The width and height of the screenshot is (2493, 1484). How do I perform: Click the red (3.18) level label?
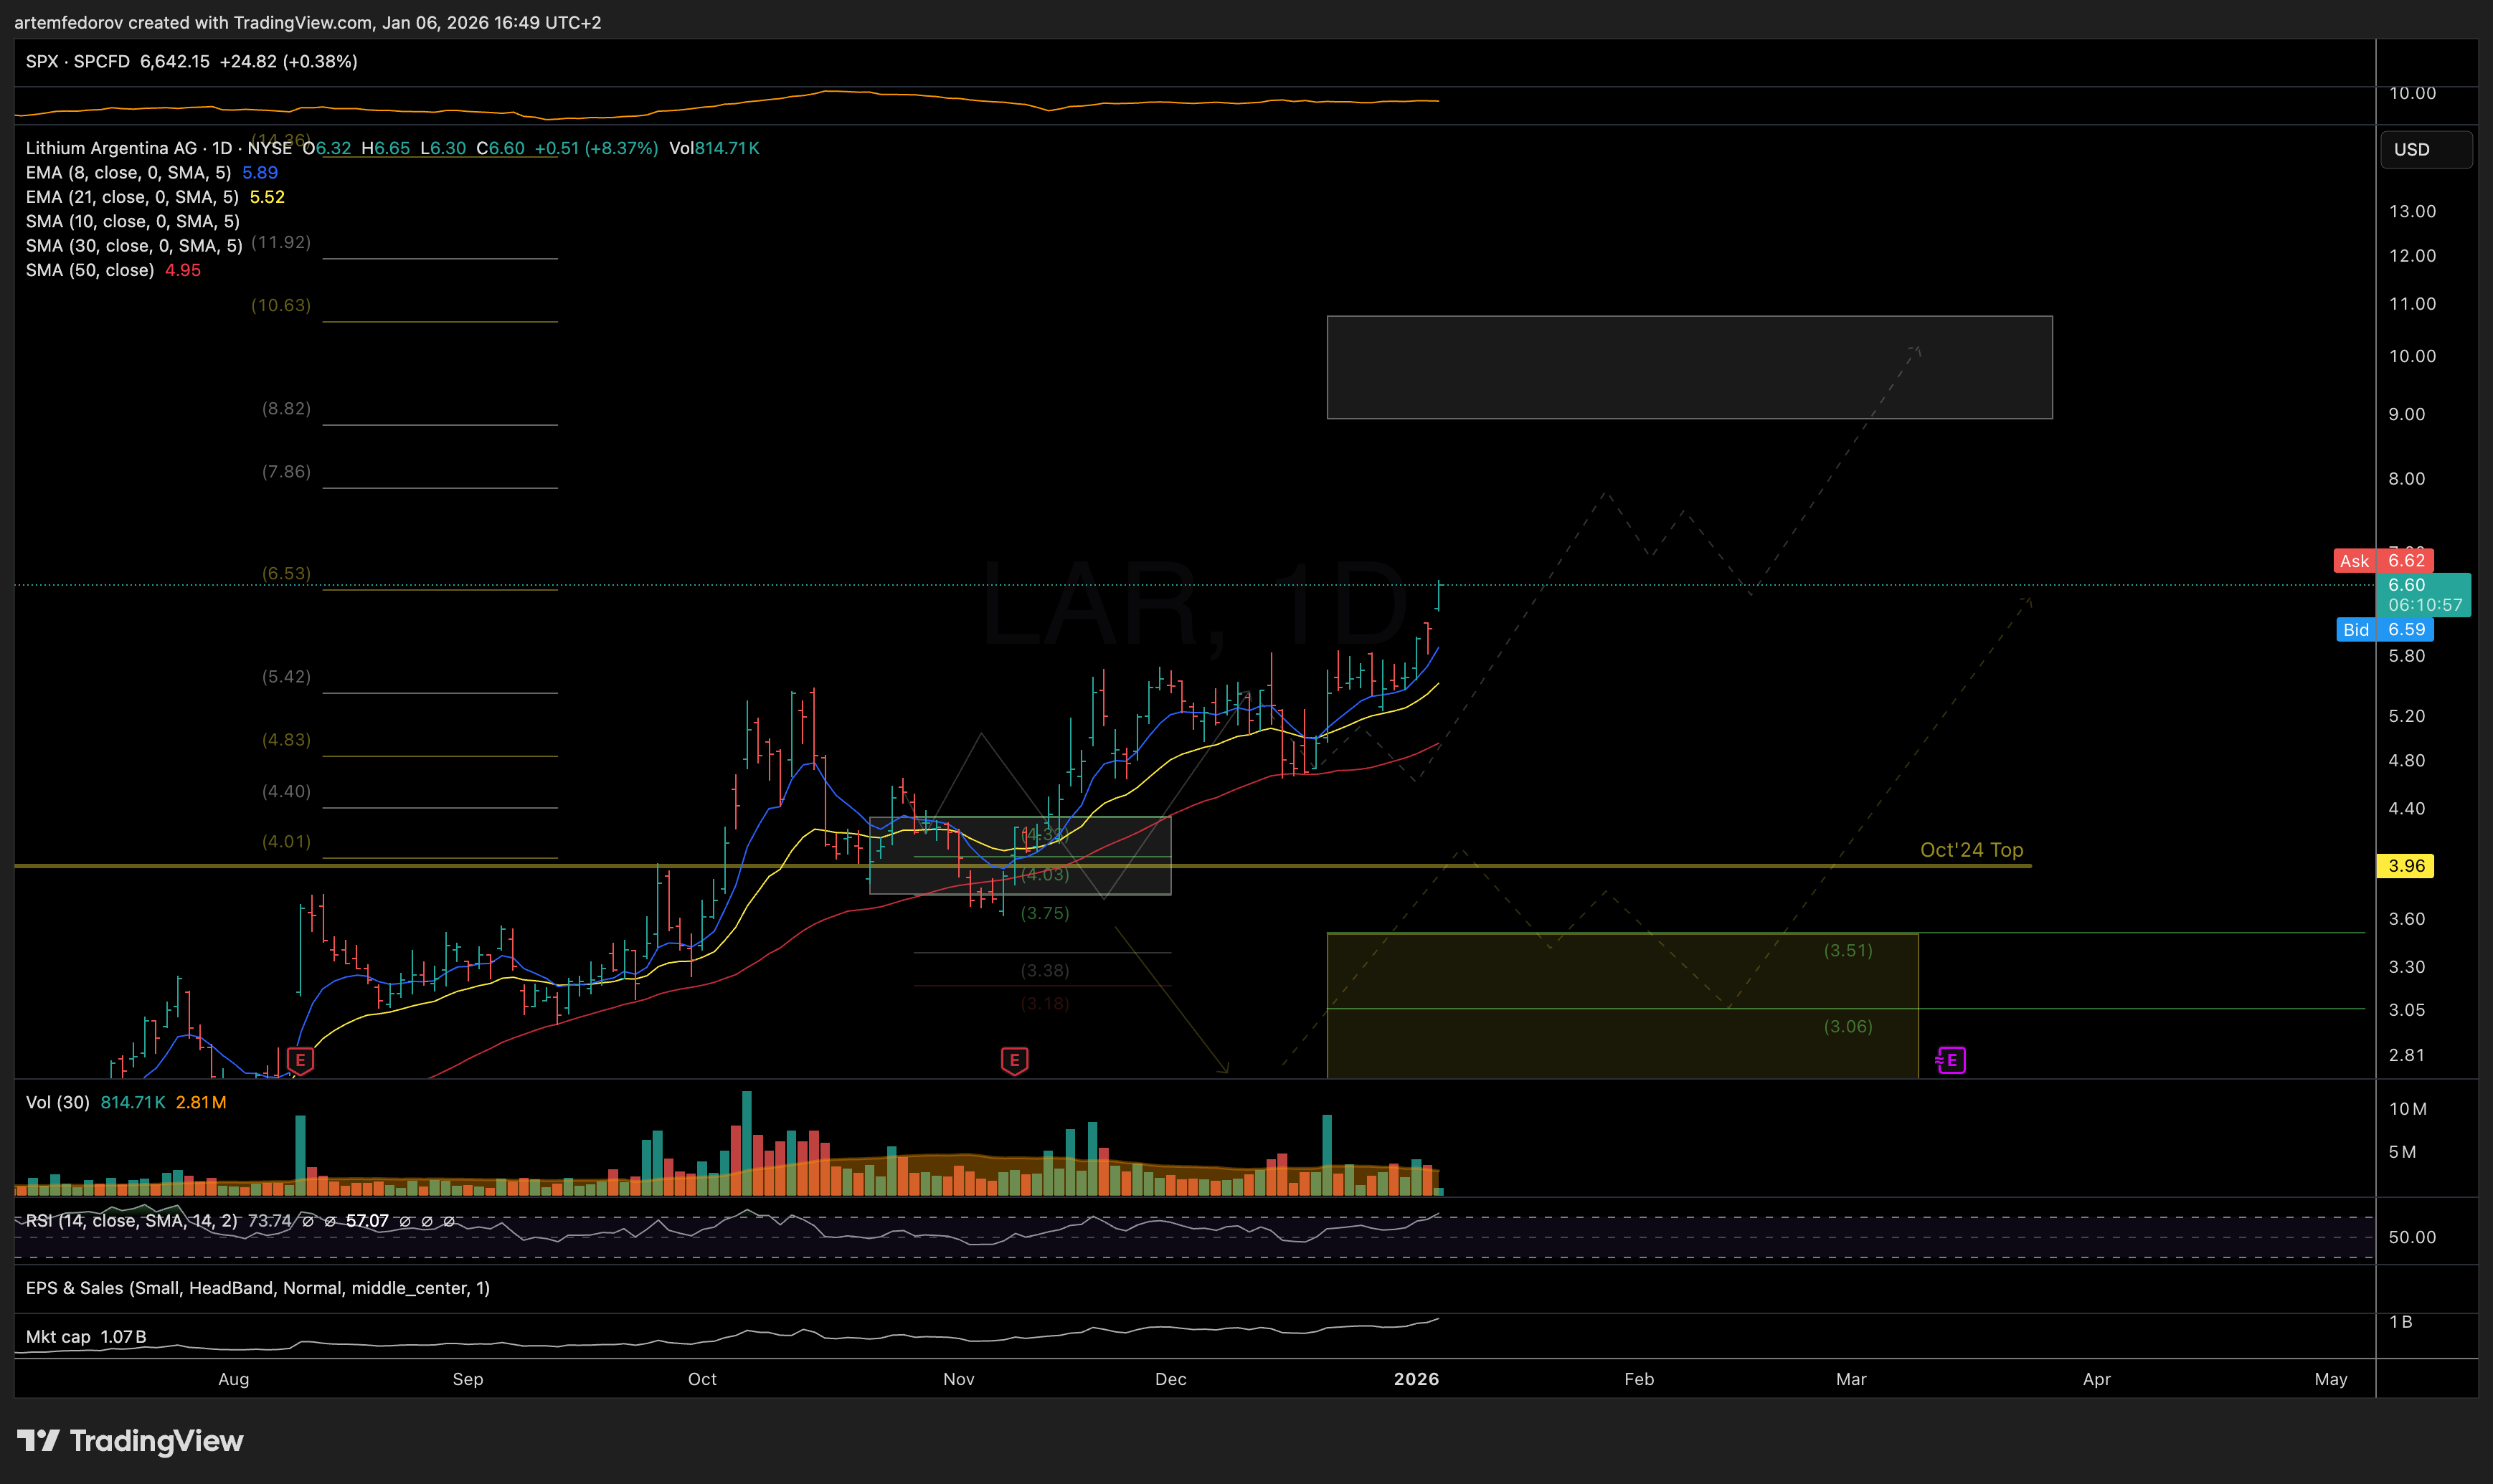point(1044,1003)
